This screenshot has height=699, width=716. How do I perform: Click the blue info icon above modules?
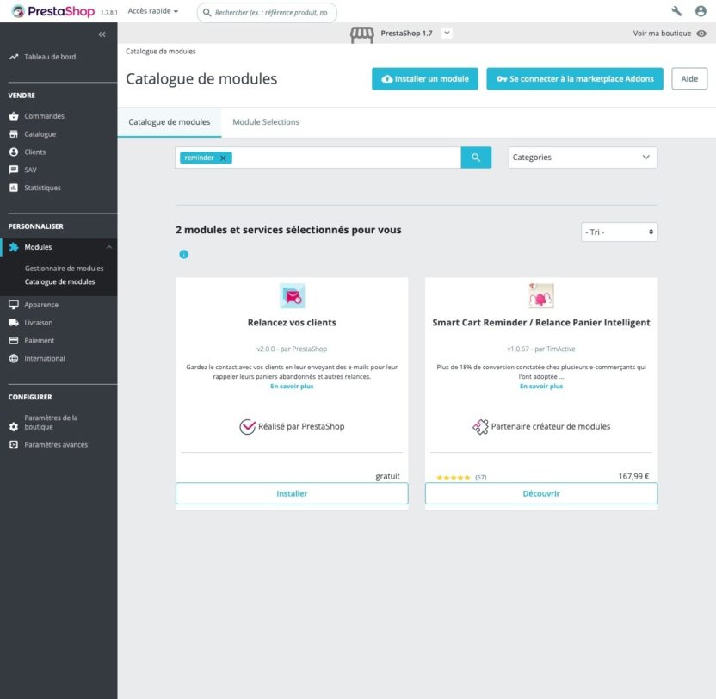pyautogui.click(x=182, y=255)
